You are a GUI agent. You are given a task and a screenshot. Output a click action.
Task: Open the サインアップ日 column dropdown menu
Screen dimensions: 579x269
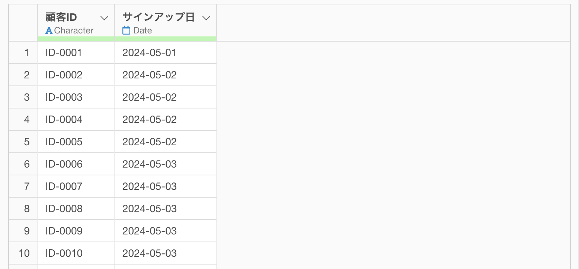207,18
